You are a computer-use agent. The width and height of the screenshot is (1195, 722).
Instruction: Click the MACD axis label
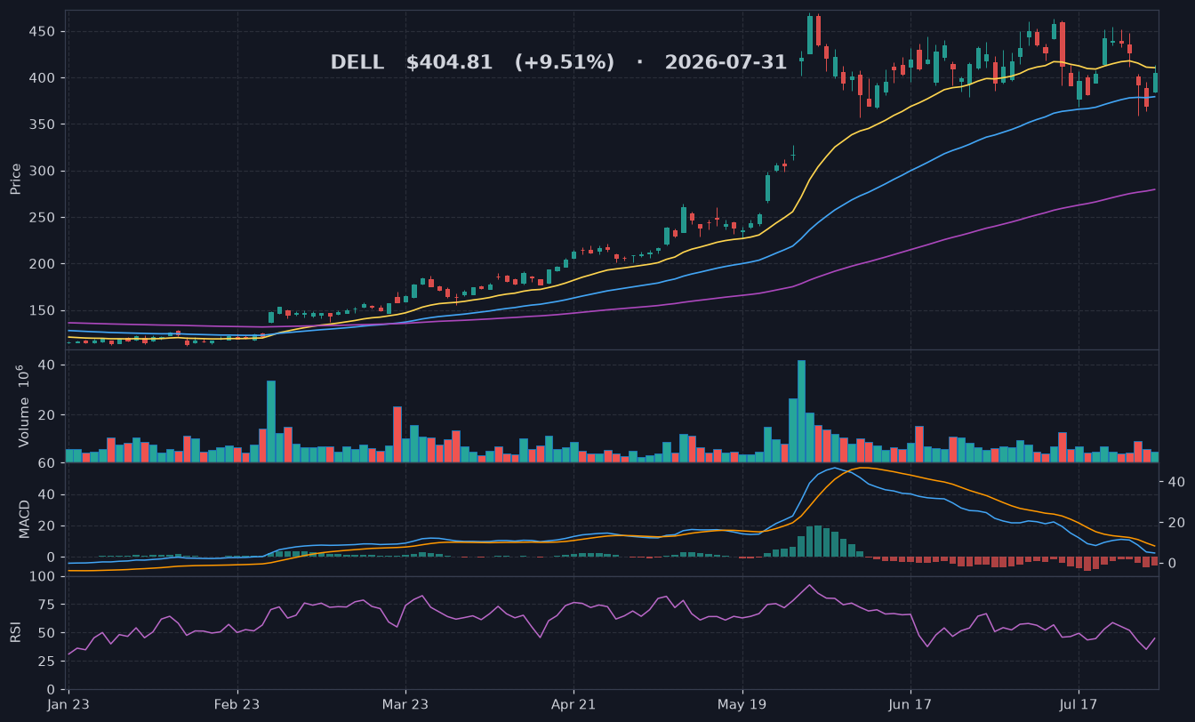(25, 518)
